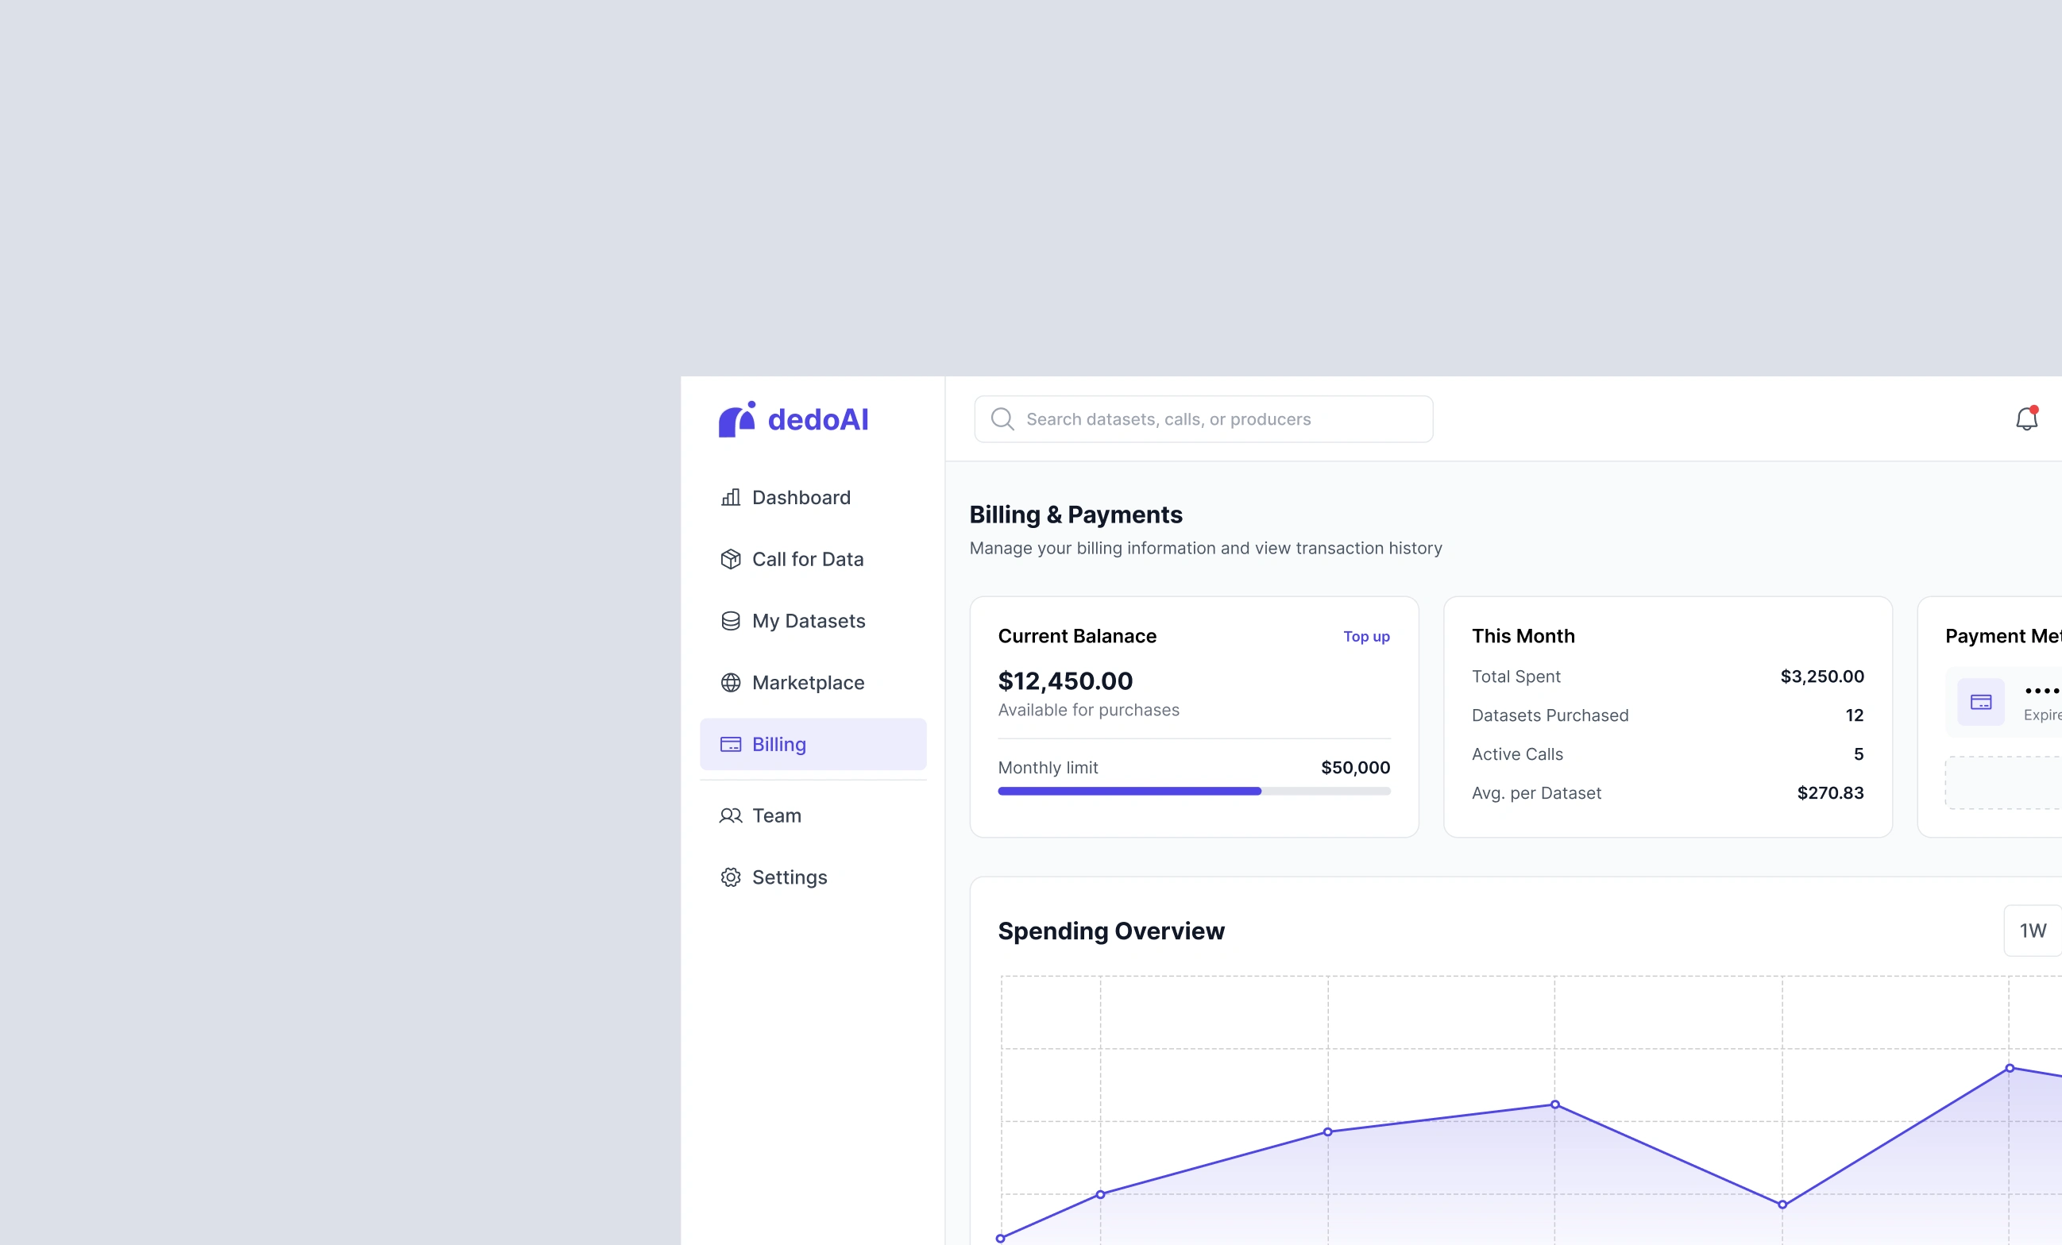2062x1245 pixels.
Task: Click the search magnifier icon
Action: tap(1002, 419)
